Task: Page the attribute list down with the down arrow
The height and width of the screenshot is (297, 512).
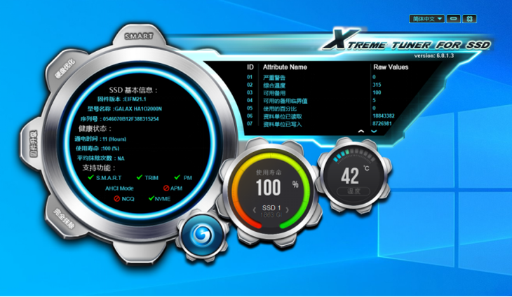Action: pos(374,132)
